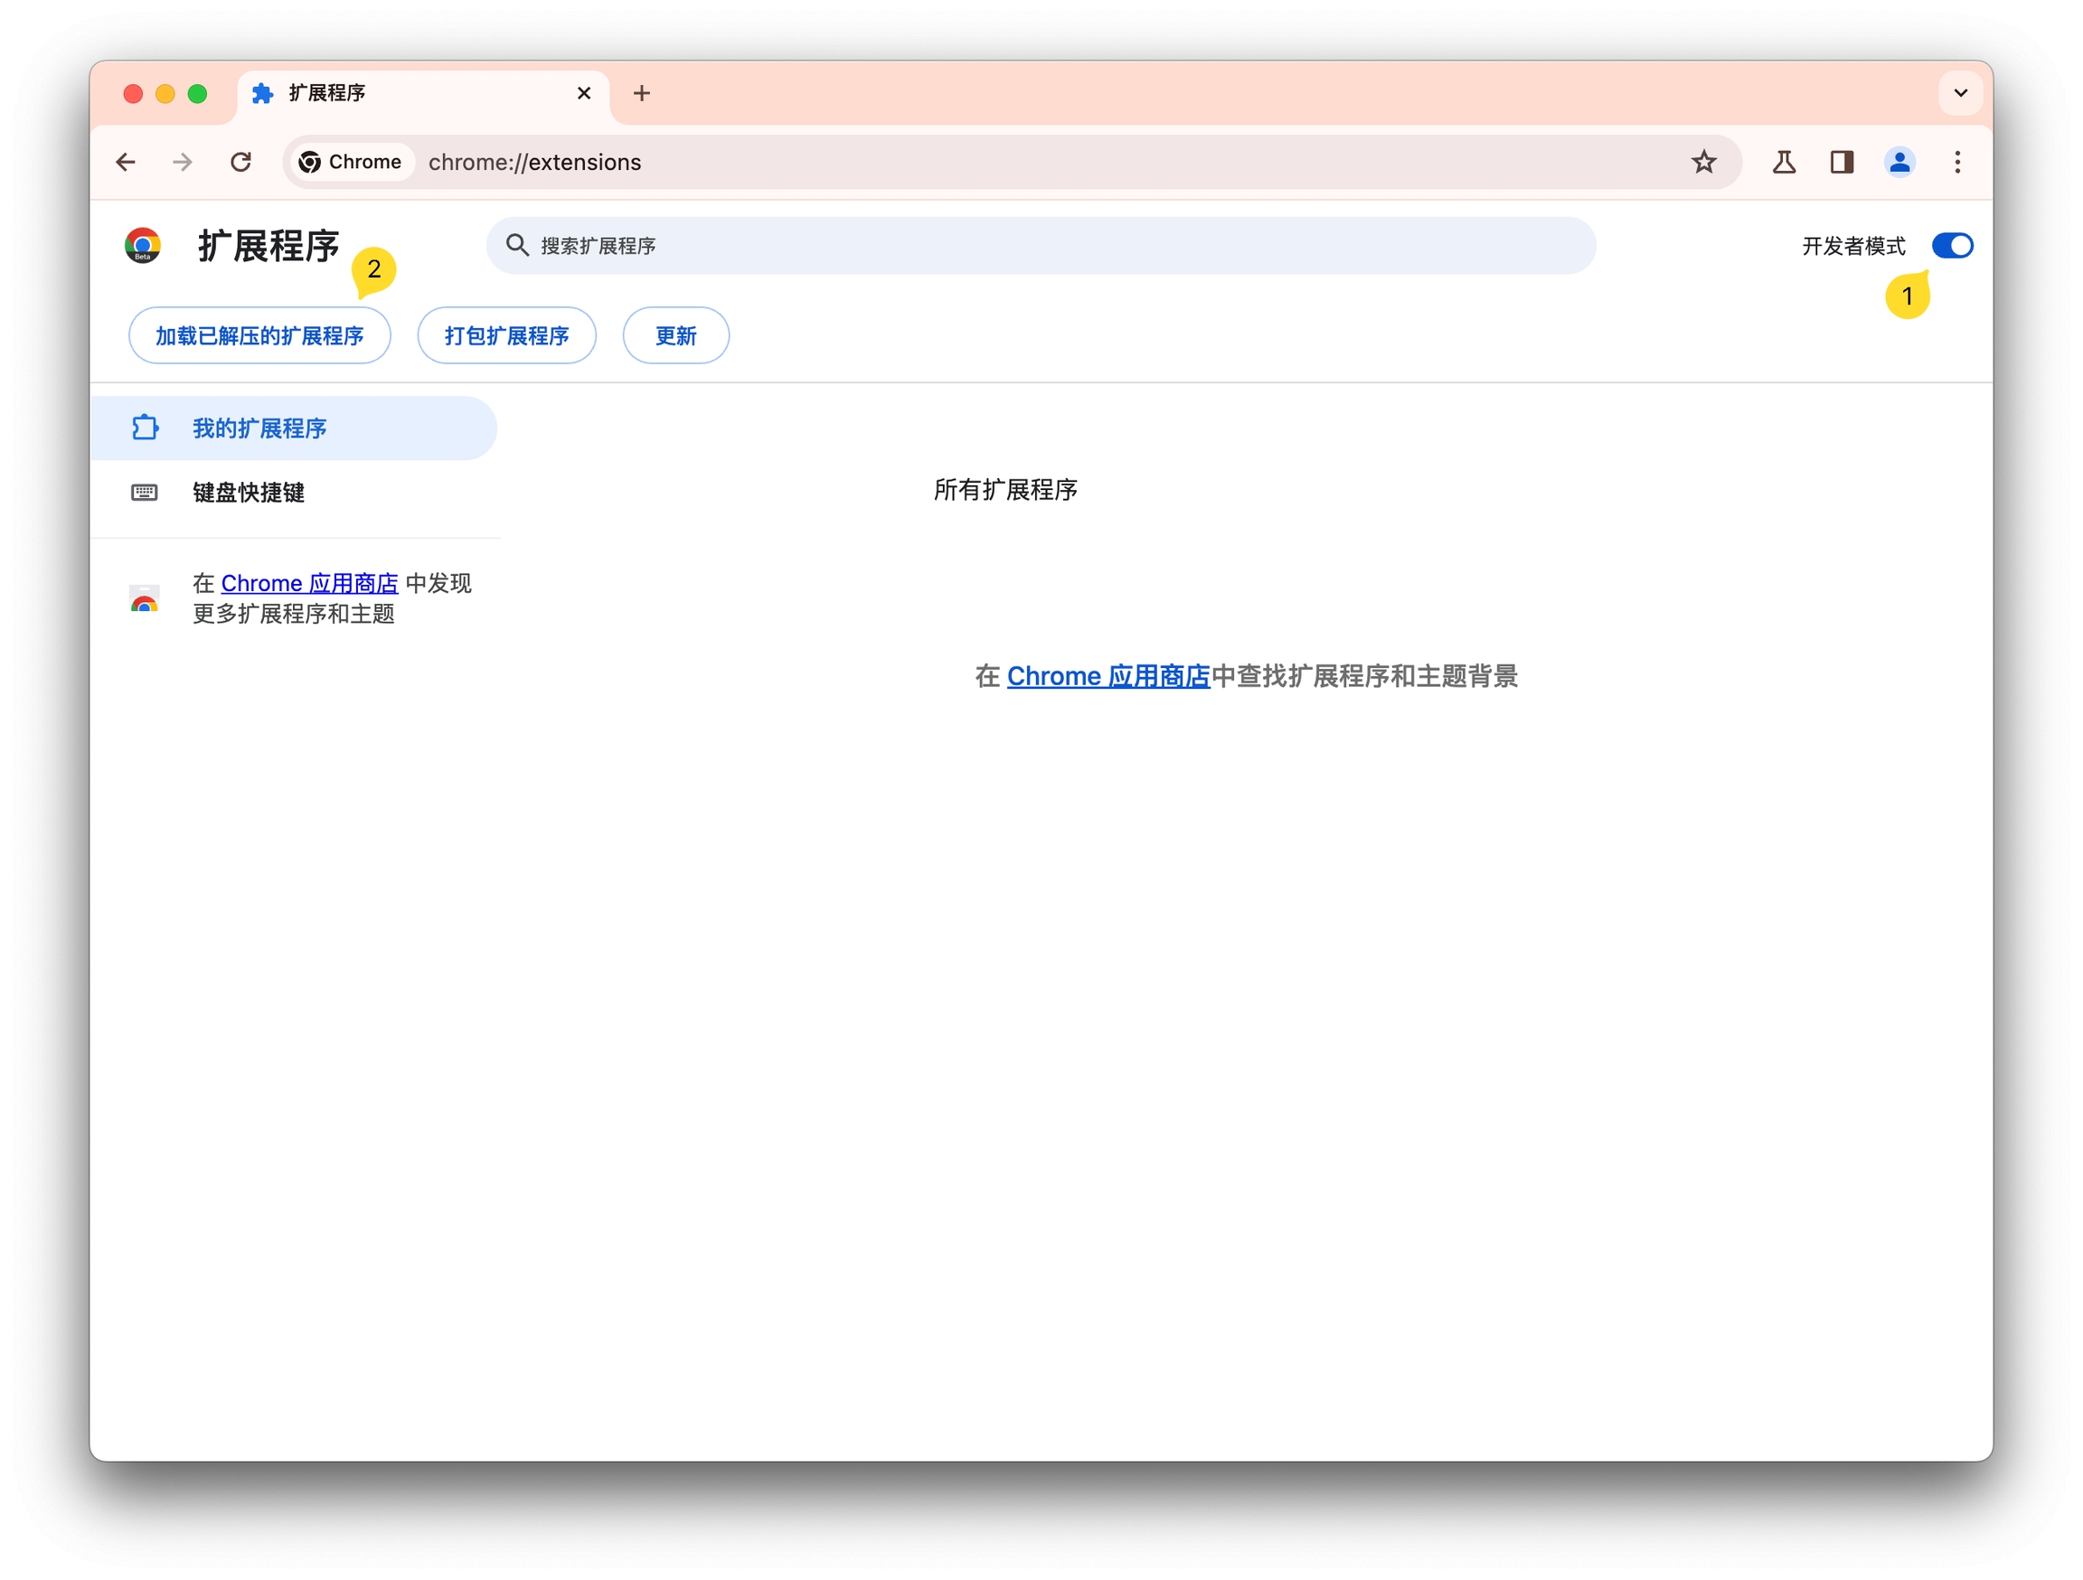Click 打包扩展程序 button
This screenshot has width=2083, height=1580.
(x=505, y=335)
